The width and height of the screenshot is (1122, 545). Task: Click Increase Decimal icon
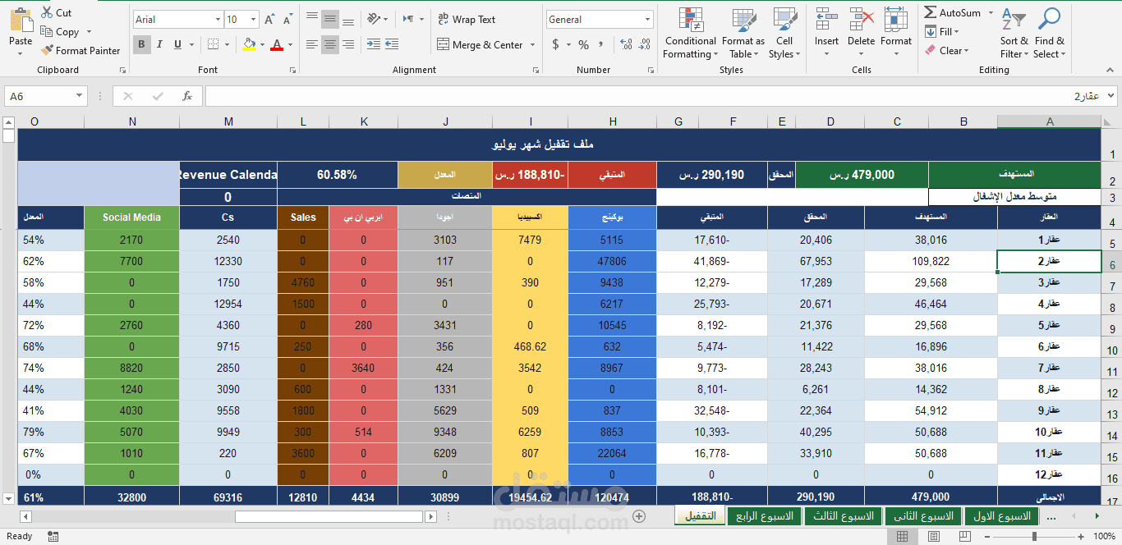coord(626,44)
